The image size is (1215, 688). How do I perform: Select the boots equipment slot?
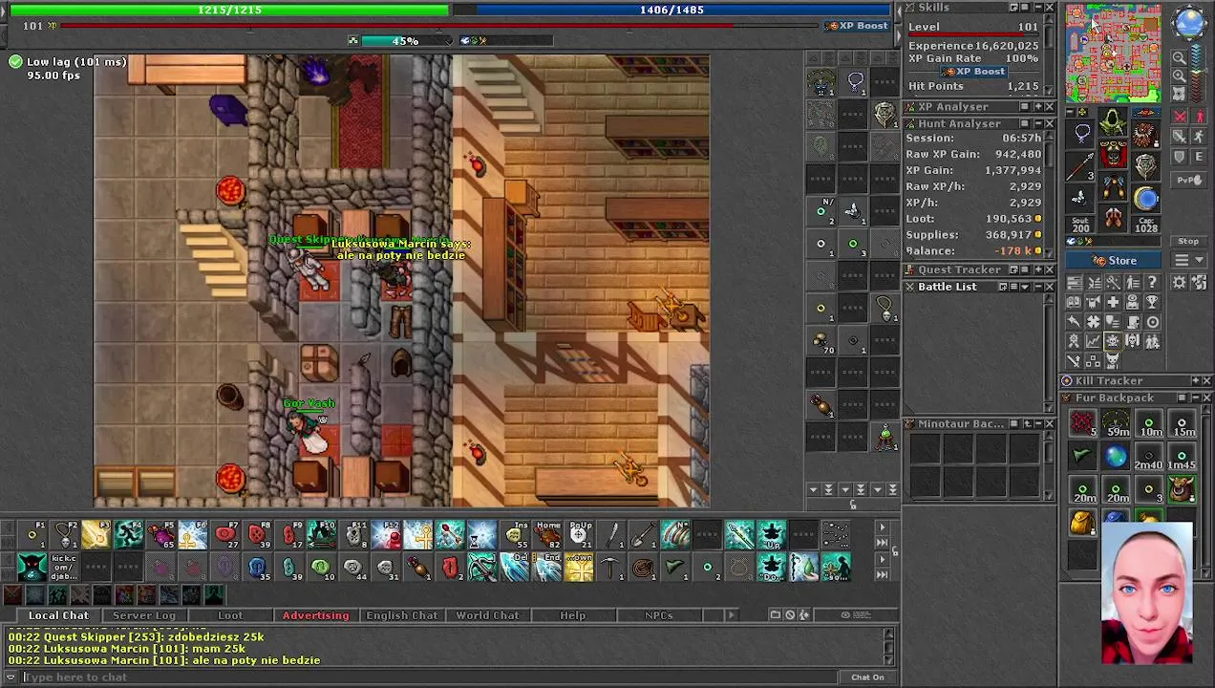coord(1113,217)
